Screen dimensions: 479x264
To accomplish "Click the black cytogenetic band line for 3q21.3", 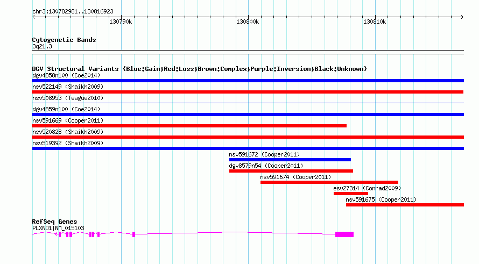I will click(248, 52).
